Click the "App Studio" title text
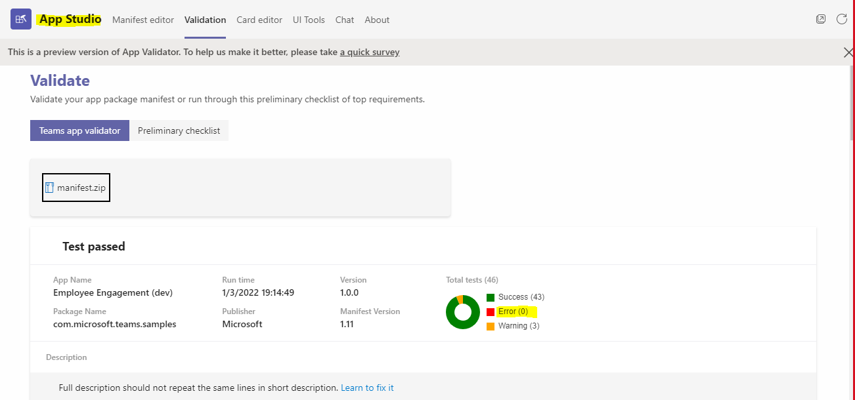Viewport: 855px width, 400px height. tap(70, 19)
